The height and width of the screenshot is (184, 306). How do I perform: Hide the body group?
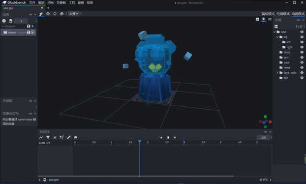pos(302,52)
